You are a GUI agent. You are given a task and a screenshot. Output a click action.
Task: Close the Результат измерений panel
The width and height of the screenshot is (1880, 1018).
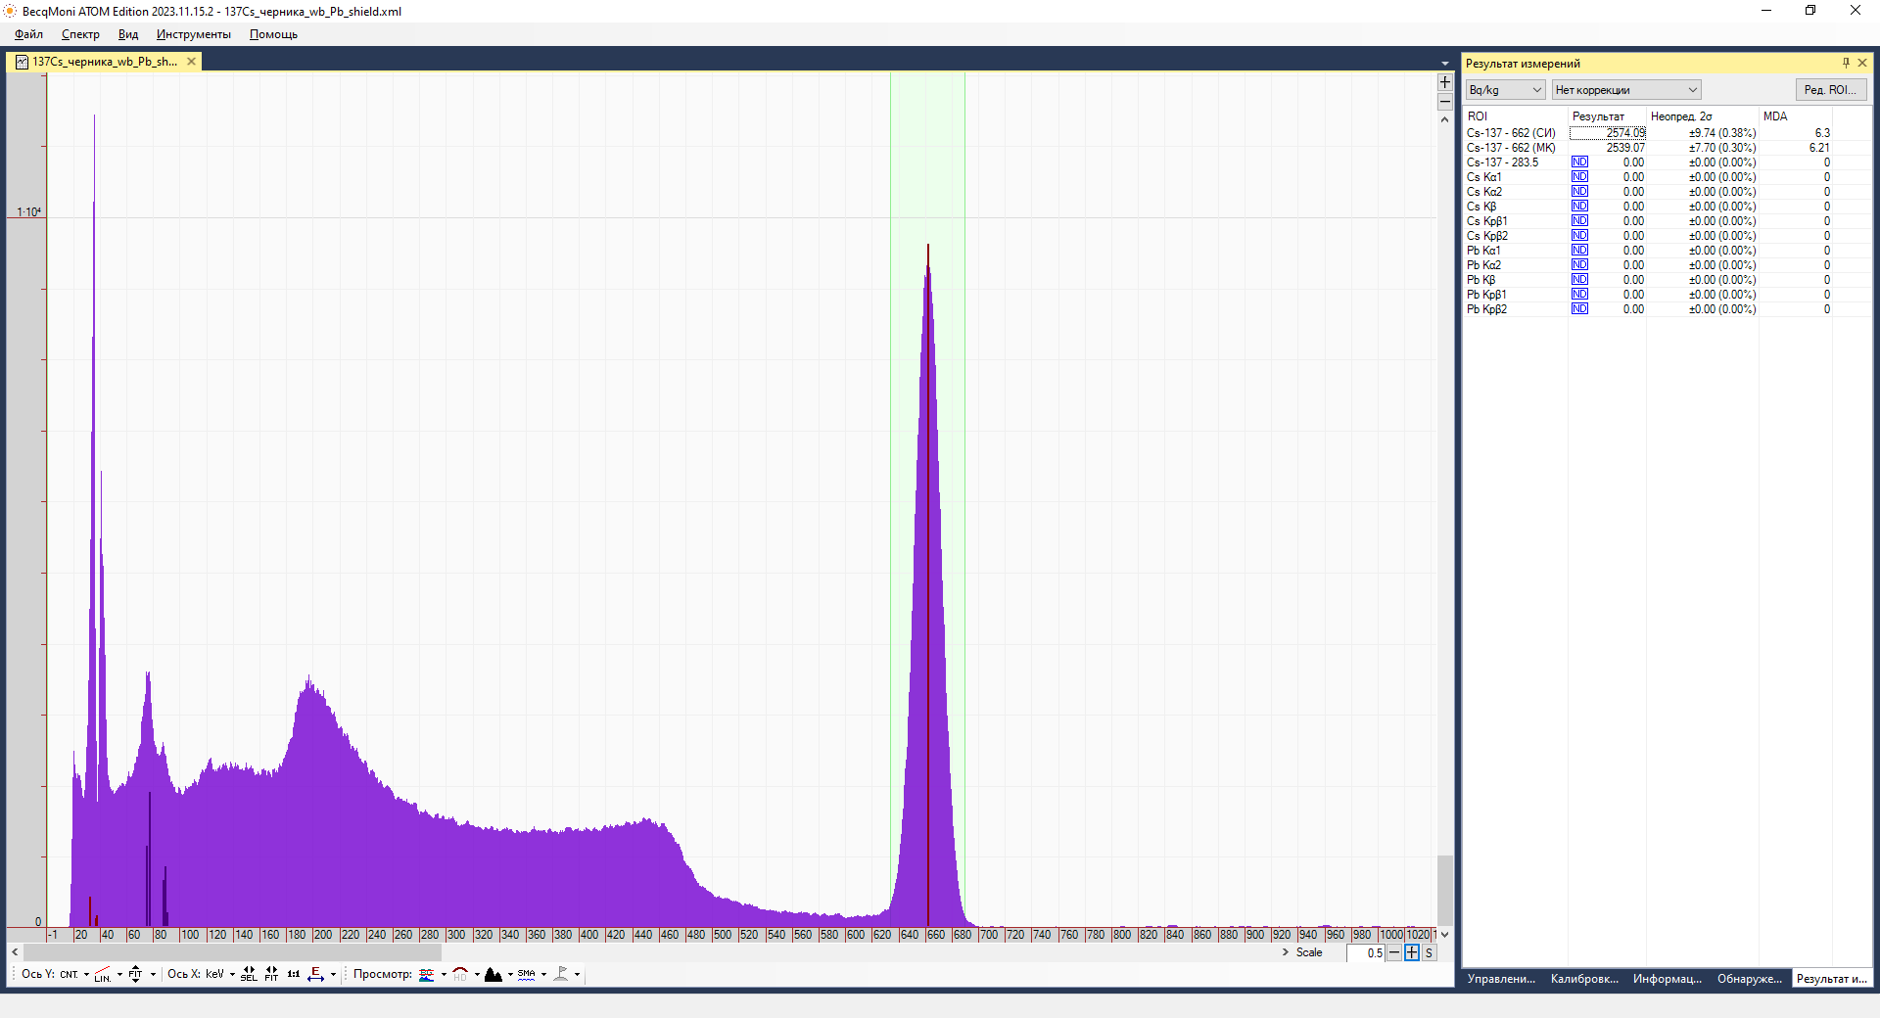tap(1862, 63)
